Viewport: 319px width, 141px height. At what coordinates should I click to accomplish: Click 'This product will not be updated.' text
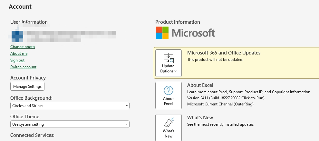(x=215, y=60)
